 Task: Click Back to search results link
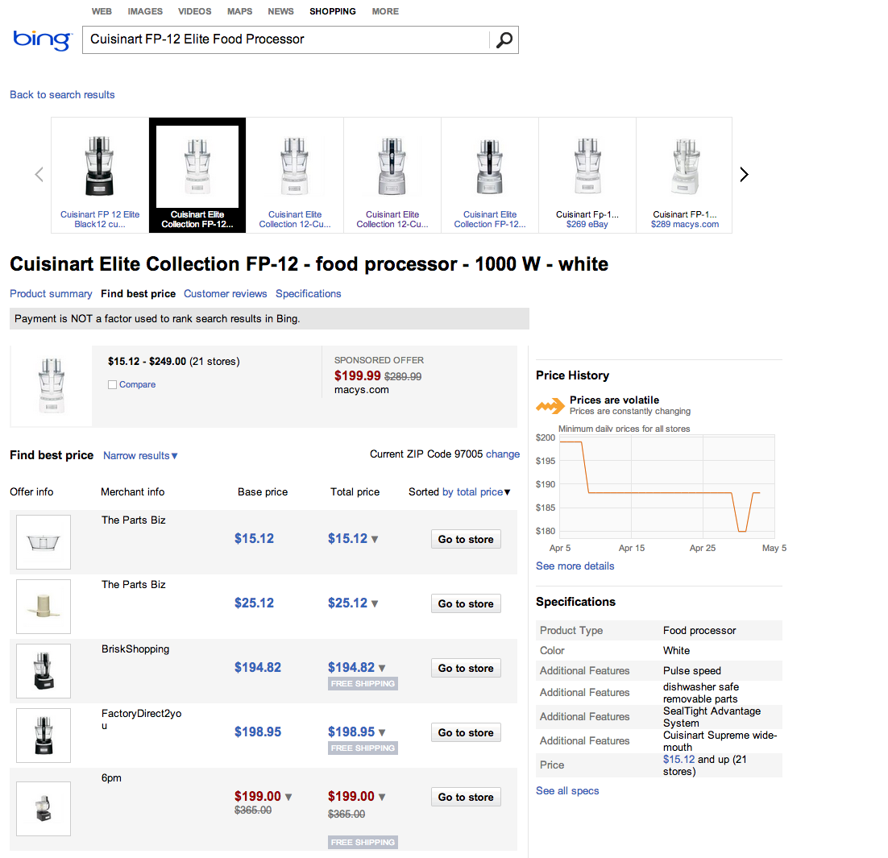pyautogui.click(x=62, y=95)
